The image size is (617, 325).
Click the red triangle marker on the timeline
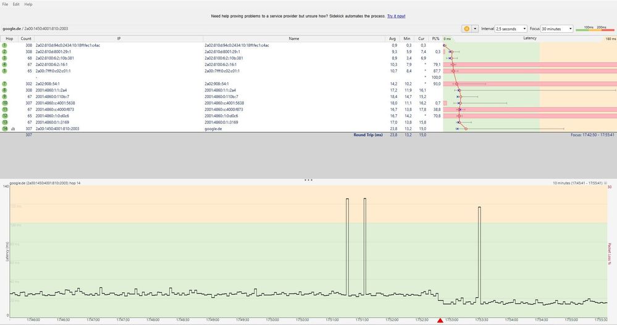tap(440, 320)
